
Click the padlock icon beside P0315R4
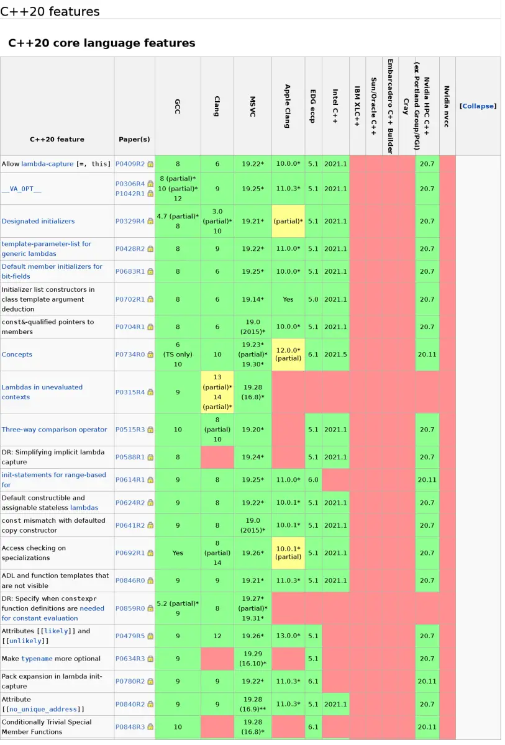click(x=149, y=392)
